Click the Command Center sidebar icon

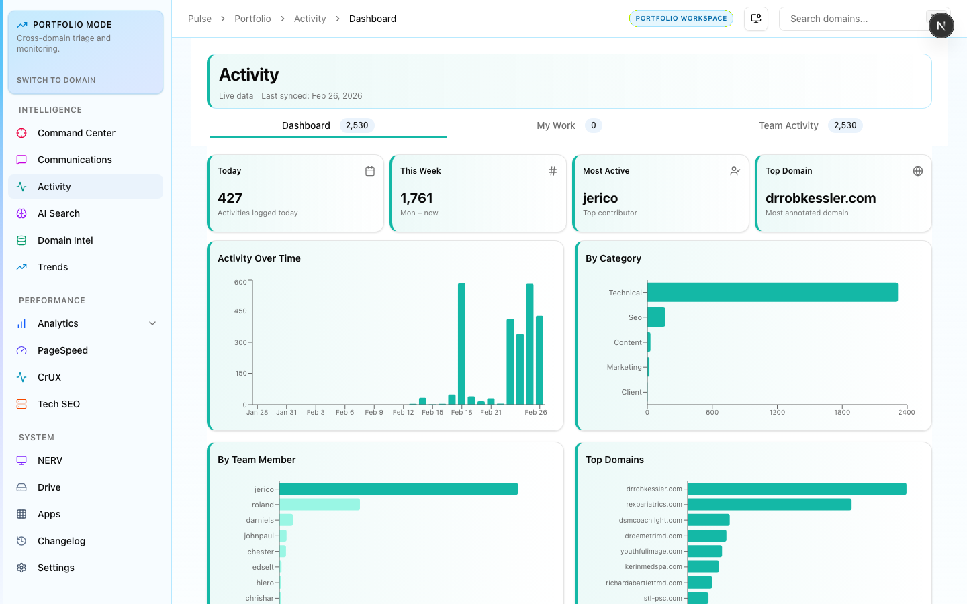pyautogui.click(x=21, y=133)
